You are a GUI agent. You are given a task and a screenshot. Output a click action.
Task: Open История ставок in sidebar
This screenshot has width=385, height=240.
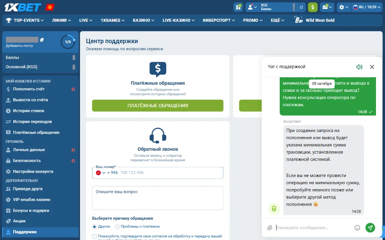tap(41, 111)
